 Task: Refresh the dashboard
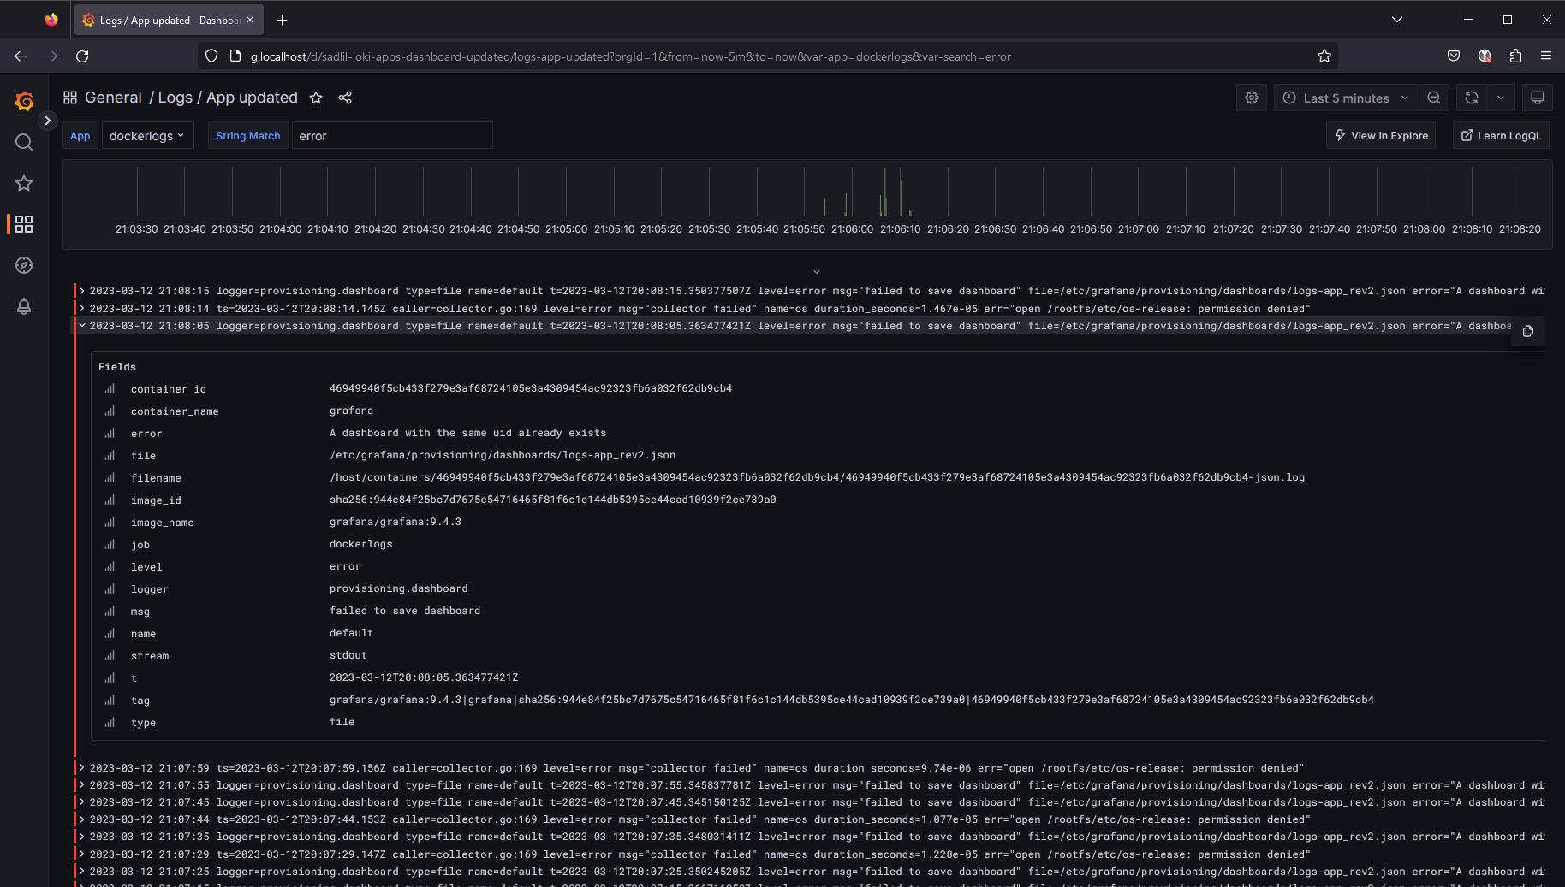pos(1472,98)
